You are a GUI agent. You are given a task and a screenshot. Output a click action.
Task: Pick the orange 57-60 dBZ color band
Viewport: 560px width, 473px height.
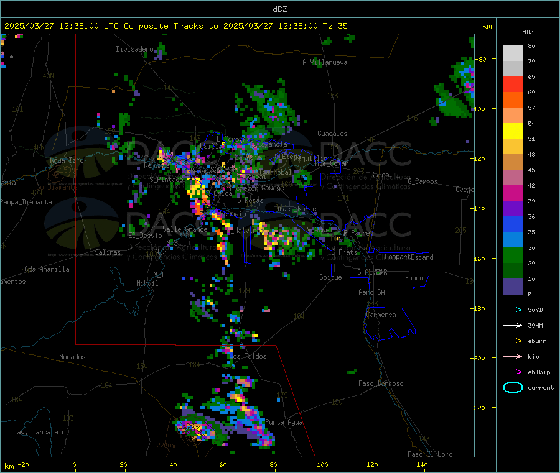pos(513,100)
